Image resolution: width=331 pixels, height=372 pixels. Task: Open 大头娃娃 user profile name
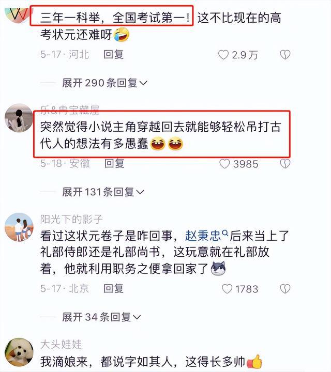61,344
